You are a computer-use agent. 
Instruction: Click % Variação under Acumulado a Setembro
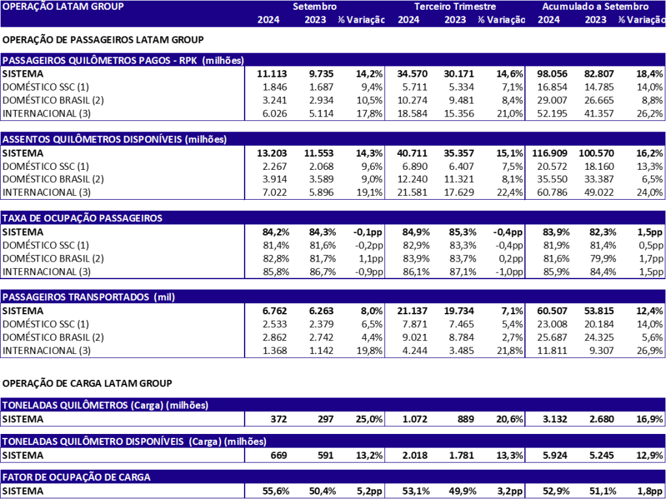641,20
